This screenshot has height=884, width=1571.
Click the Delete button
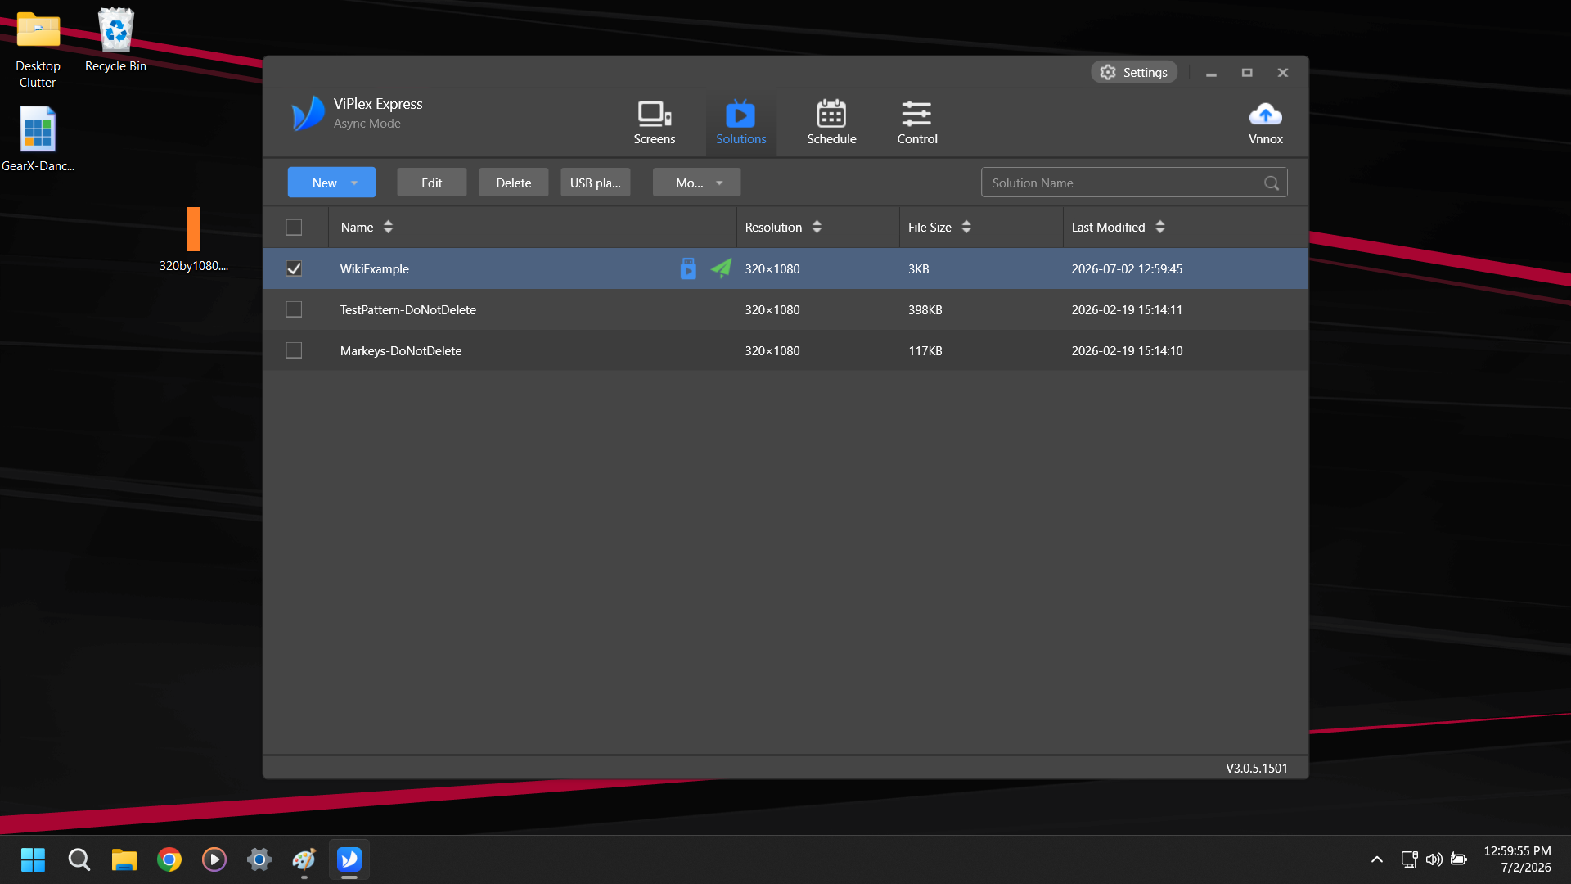pyautogui.click(x=514, y=183)
